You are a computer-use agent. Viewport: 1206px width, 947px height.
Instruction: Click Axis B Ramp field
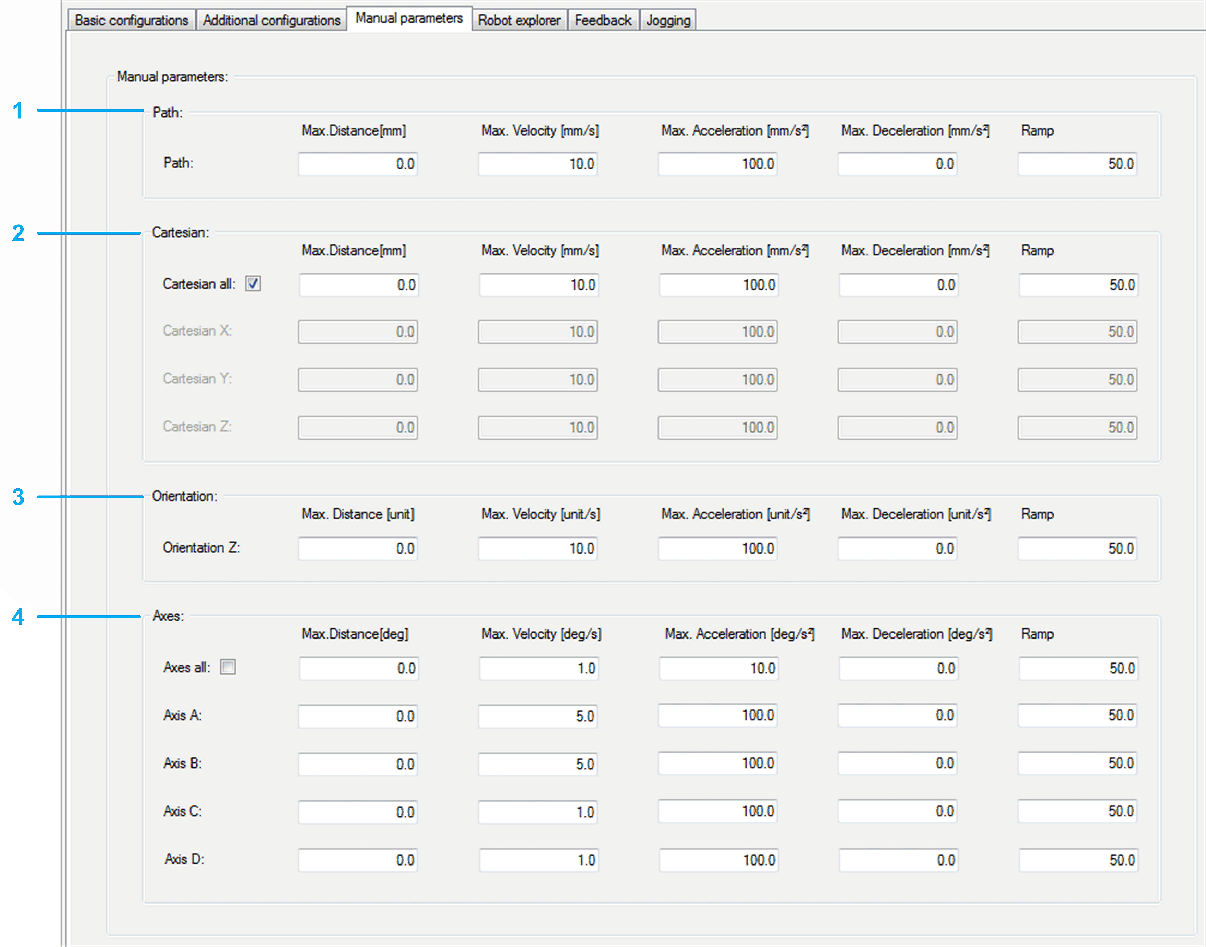click(x=1077, y=763)
